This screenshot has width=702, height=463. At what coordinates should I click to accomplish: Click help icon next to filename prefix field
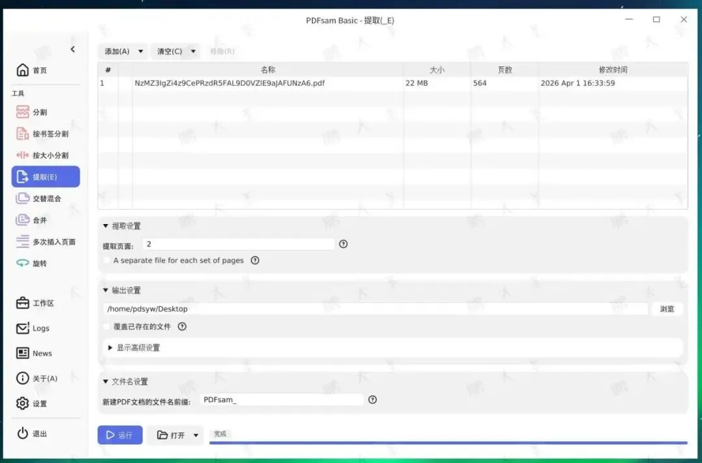click(x=372, y=399)
